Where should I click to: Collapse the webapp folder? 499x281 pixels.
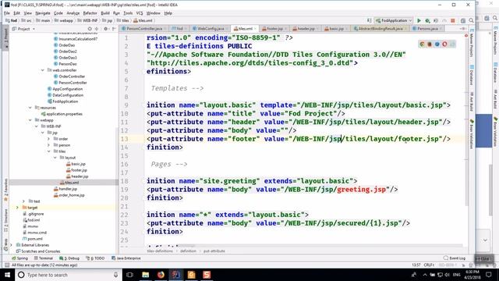coord(30,120)
